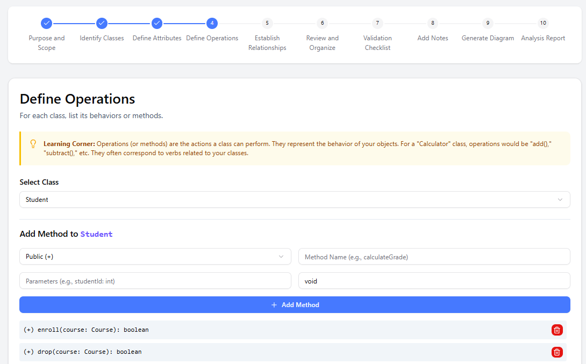Select the current step 4 Define Operations
586x364 pixels.
click(x=212, y=23)
